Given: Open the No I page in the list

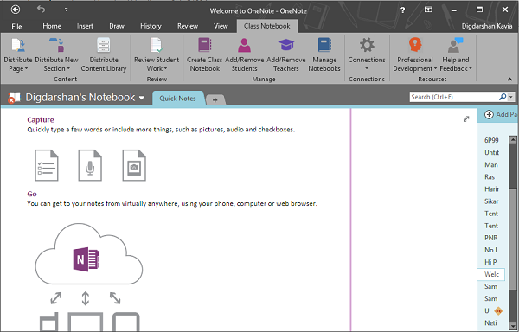Looking at the screenshot, I should [491, 250].
